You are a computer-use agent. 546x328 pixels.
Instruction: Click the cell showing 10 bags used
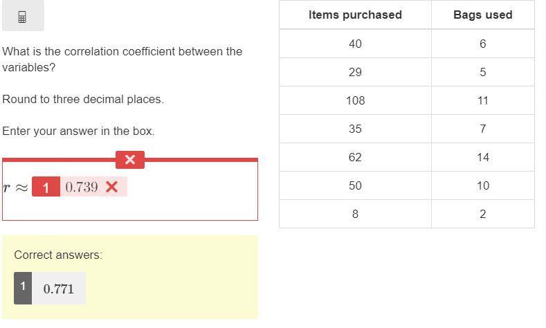[x=482, y=185]
